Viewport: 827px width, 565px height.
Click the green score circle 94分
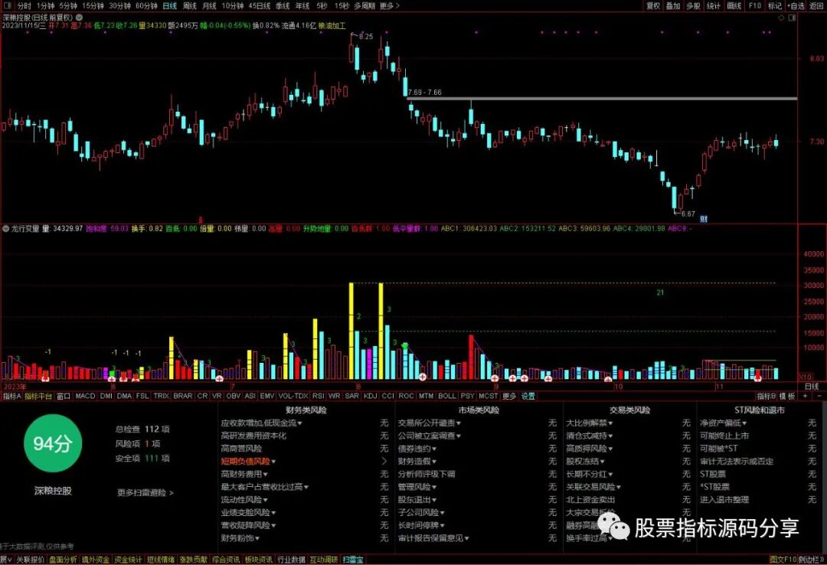tap(53, 443)
